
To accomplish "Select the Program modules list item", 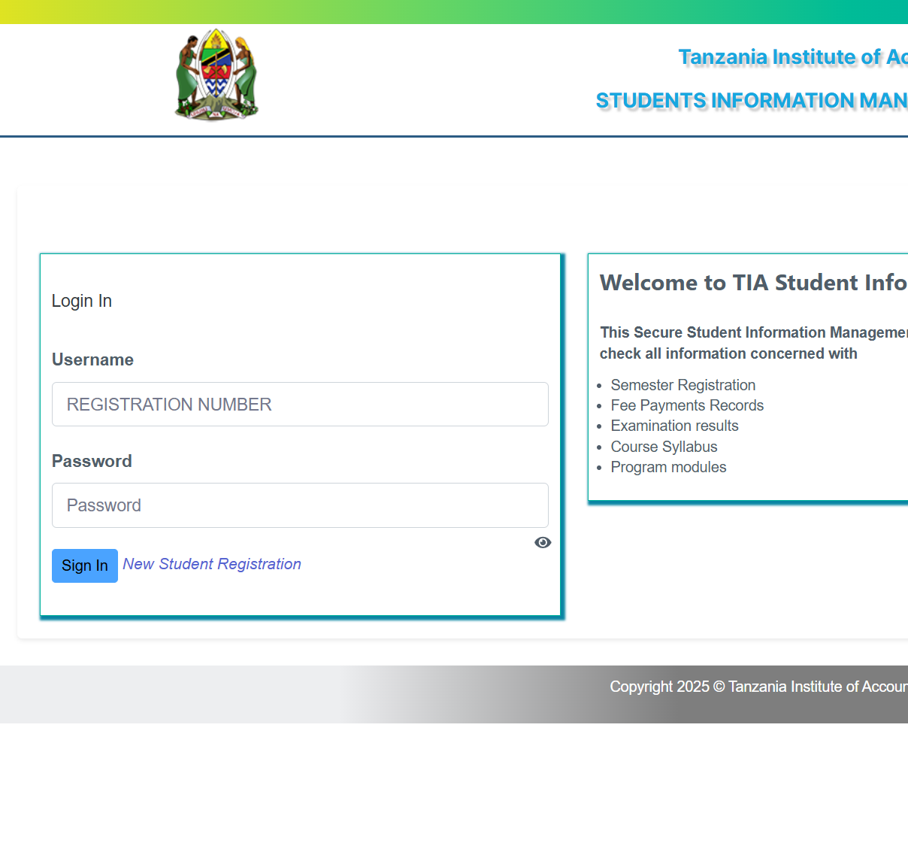I will tap(668, 467).
